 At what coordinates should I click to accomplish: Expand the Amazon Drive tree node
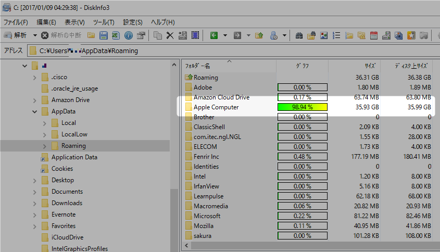[34, 100]
